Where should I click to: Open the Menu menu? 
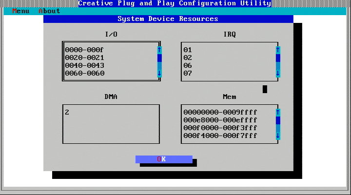point(20,11)
